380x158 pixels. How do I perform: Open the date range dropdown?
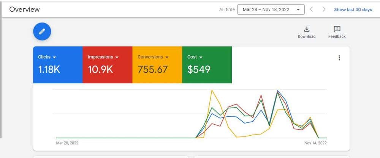point(271,10)
